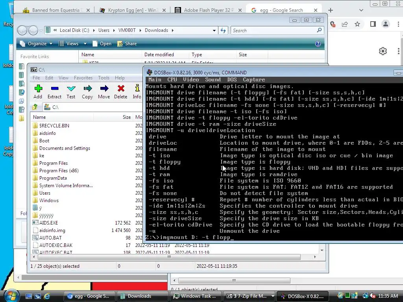Click Downloads breadcrumb in Explorer address bar
Viewport: 403px width, 302px height.
[156, 30]
